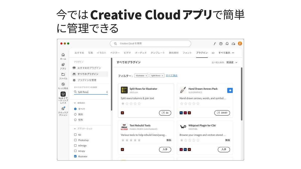Switch to the おすすめ tab
Screen dimensions: 301x169
79,53
